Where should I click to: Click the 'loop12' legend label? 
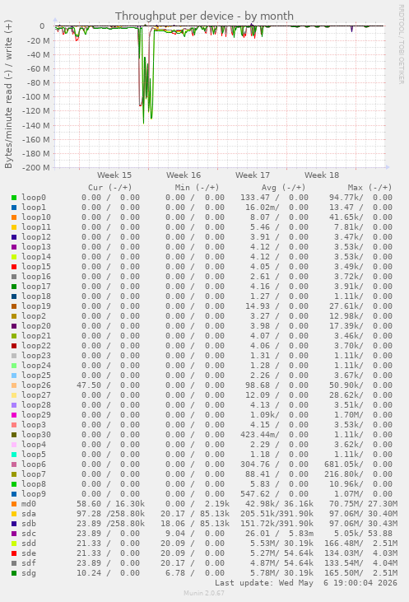click(x=36, y=237)
